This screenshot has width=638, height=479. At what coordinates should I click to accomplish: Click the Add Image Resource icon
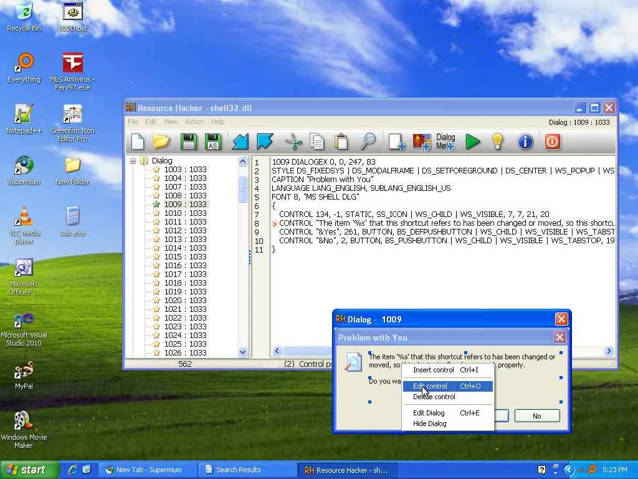tap(422, 142)
